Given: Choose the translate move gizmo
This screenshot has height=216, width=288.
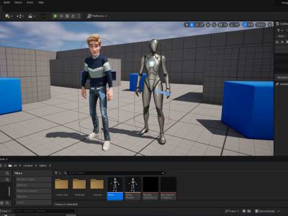Looking at the screenshot, I should (191, 25).
